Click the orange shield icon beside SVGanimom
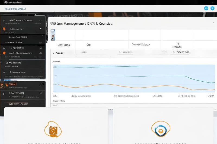The height and width of the screenshot is (144, 217). (x=4, y=29)
